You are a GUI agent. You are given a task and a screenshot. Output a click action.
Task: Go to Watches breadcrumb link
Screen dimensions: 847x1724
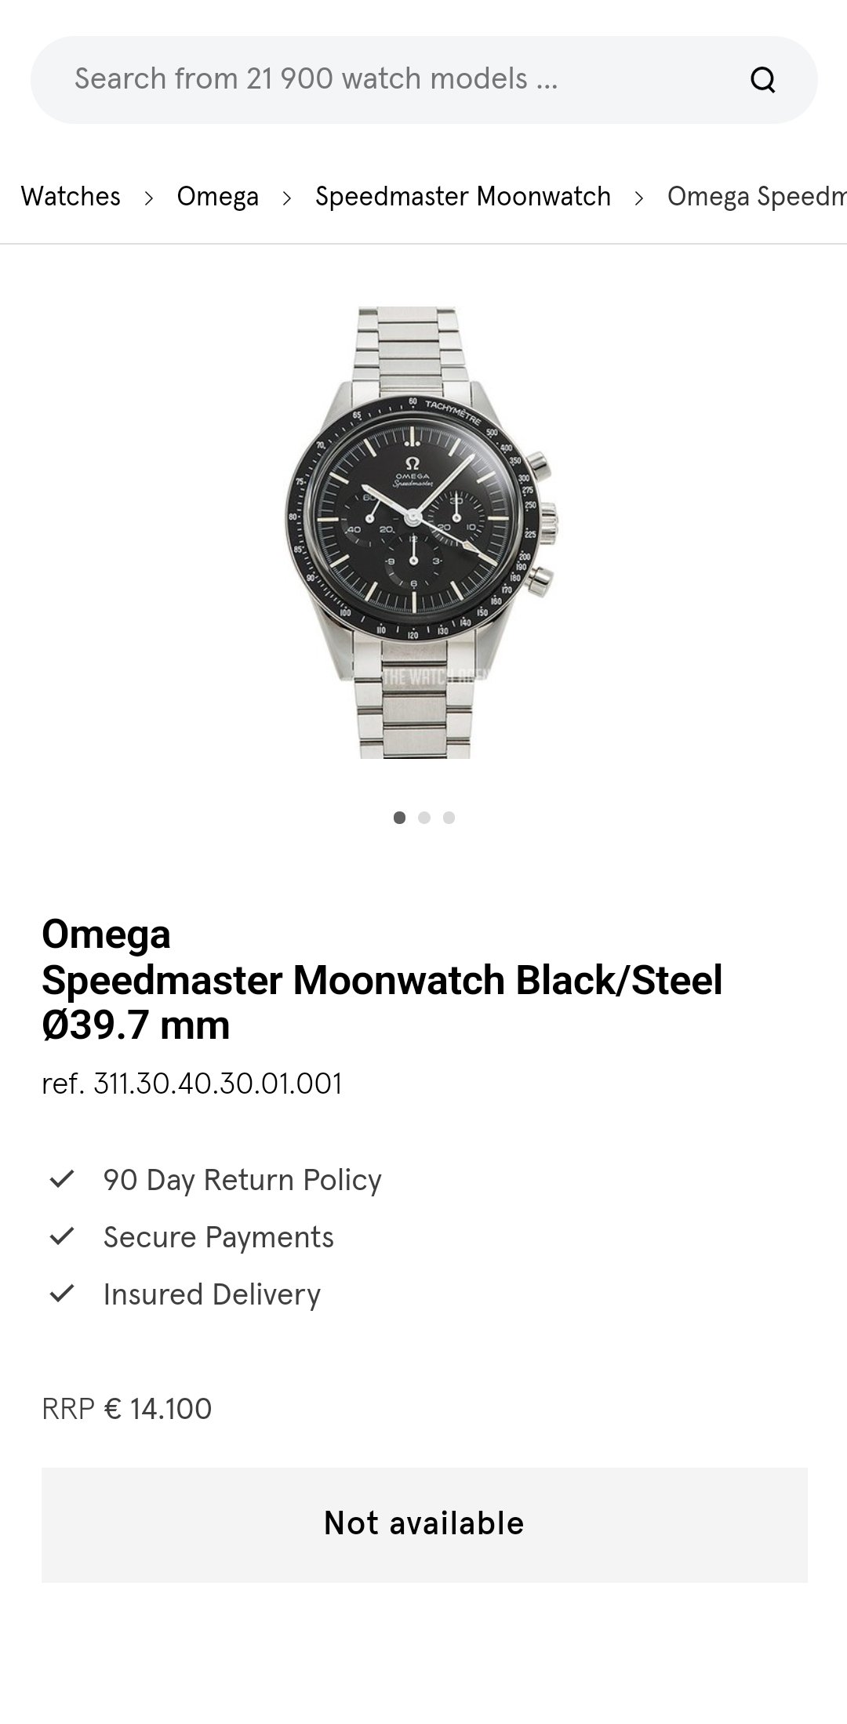(71, 196)
